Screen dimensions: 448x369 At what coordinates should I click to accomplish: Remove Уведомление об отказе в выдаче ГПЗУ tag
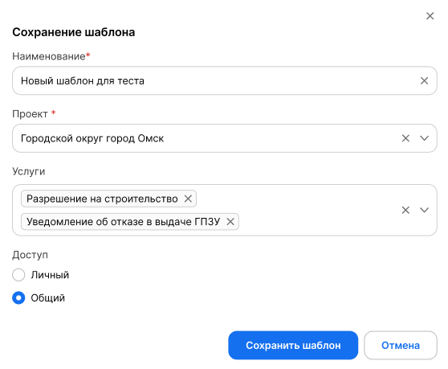[x=230, y=221]
